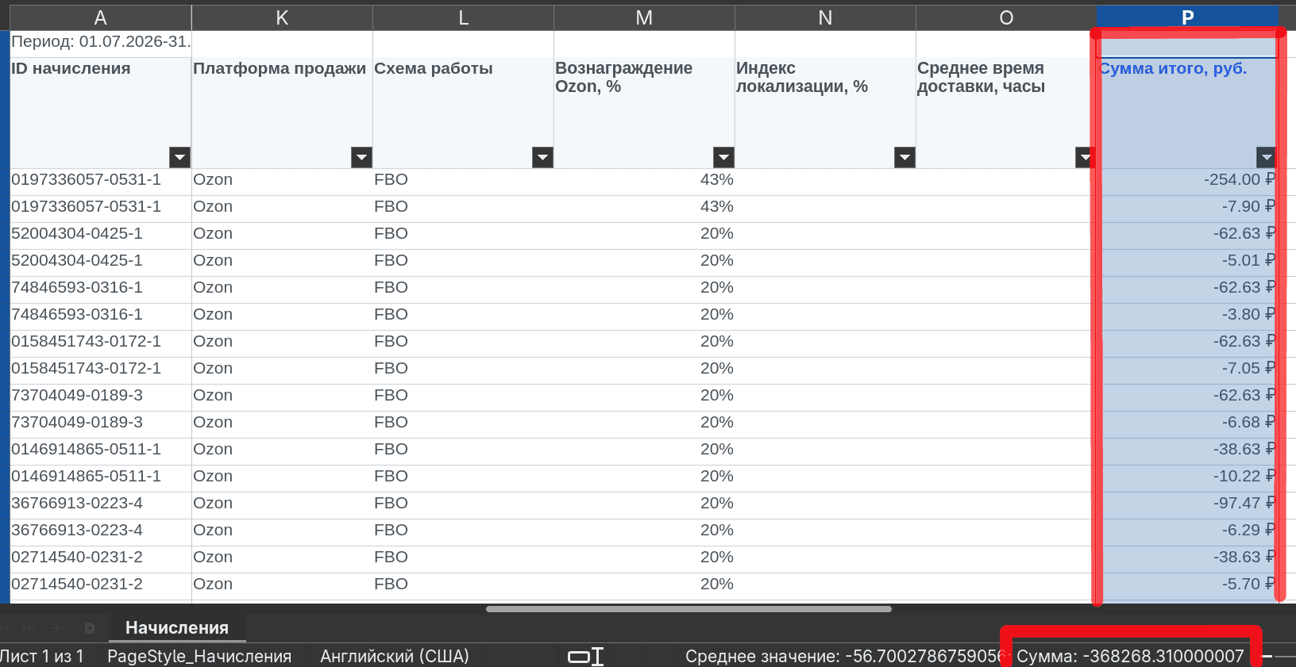This screenshot has height=667, width=1296.
Task: Open filter arrow for Индекс локализации column
Action: pyautogui.click(x=904, y=157)
